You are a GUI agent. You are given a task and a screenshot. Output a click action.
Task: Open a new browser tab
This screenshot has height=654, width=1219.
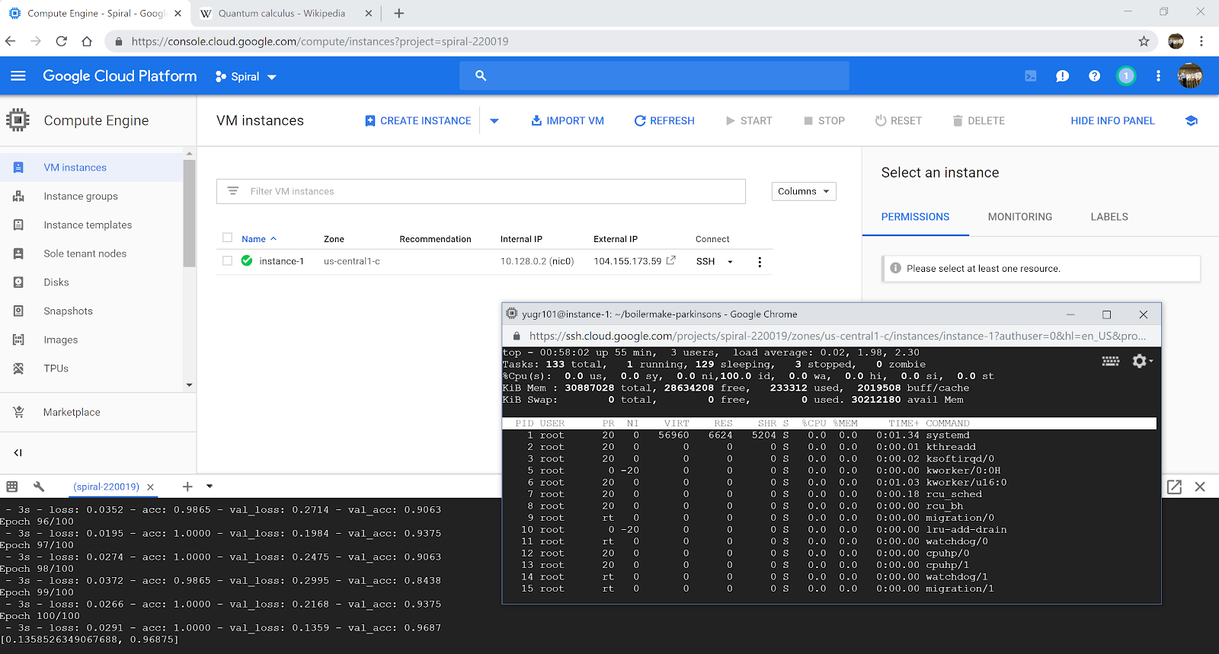[x=399, y=13]
